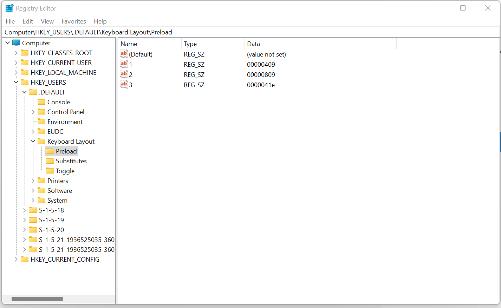The height and width of the screenshot is (308, 501).
Task: Open the Help menu
Action: 100,21
